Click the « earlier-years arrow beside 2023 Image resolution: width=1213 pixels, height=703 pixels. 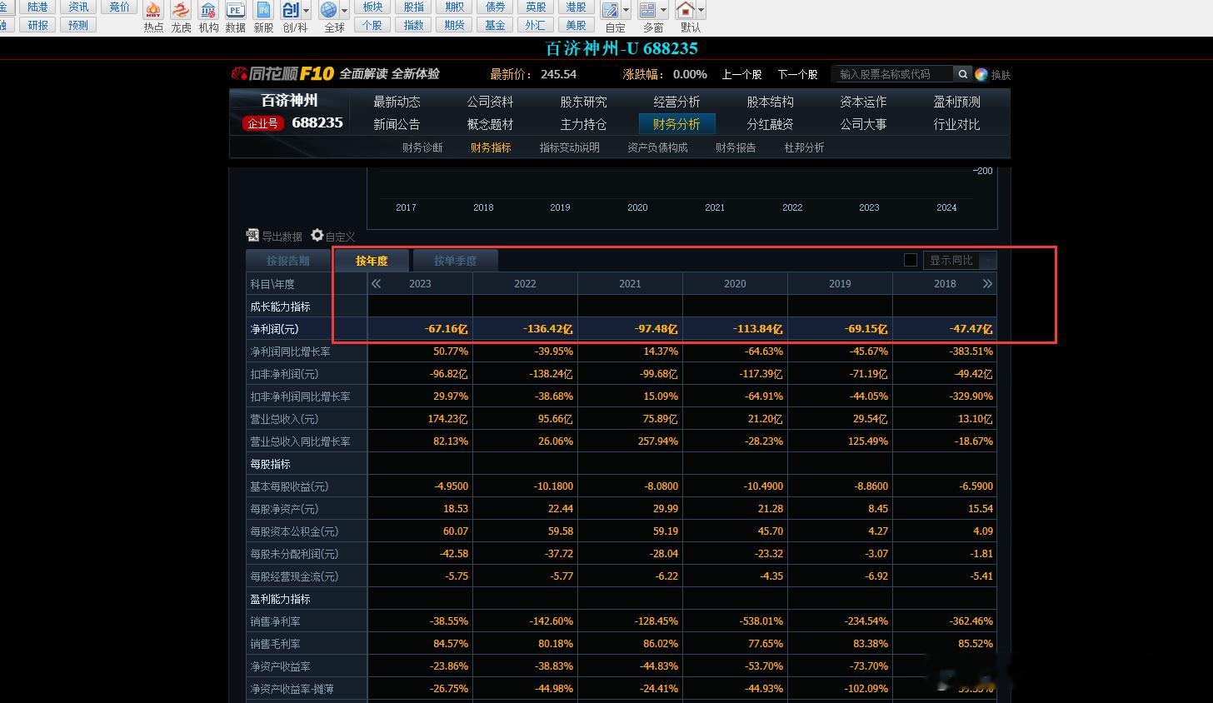(x=377, y=284)
